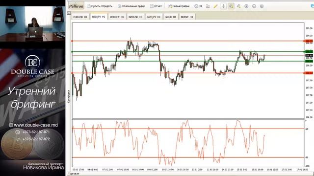The image size is (314, 176).
Task: Open the Отложенный ордер pending order dialog
Action: pyautogui.click(x=131, y=6)
